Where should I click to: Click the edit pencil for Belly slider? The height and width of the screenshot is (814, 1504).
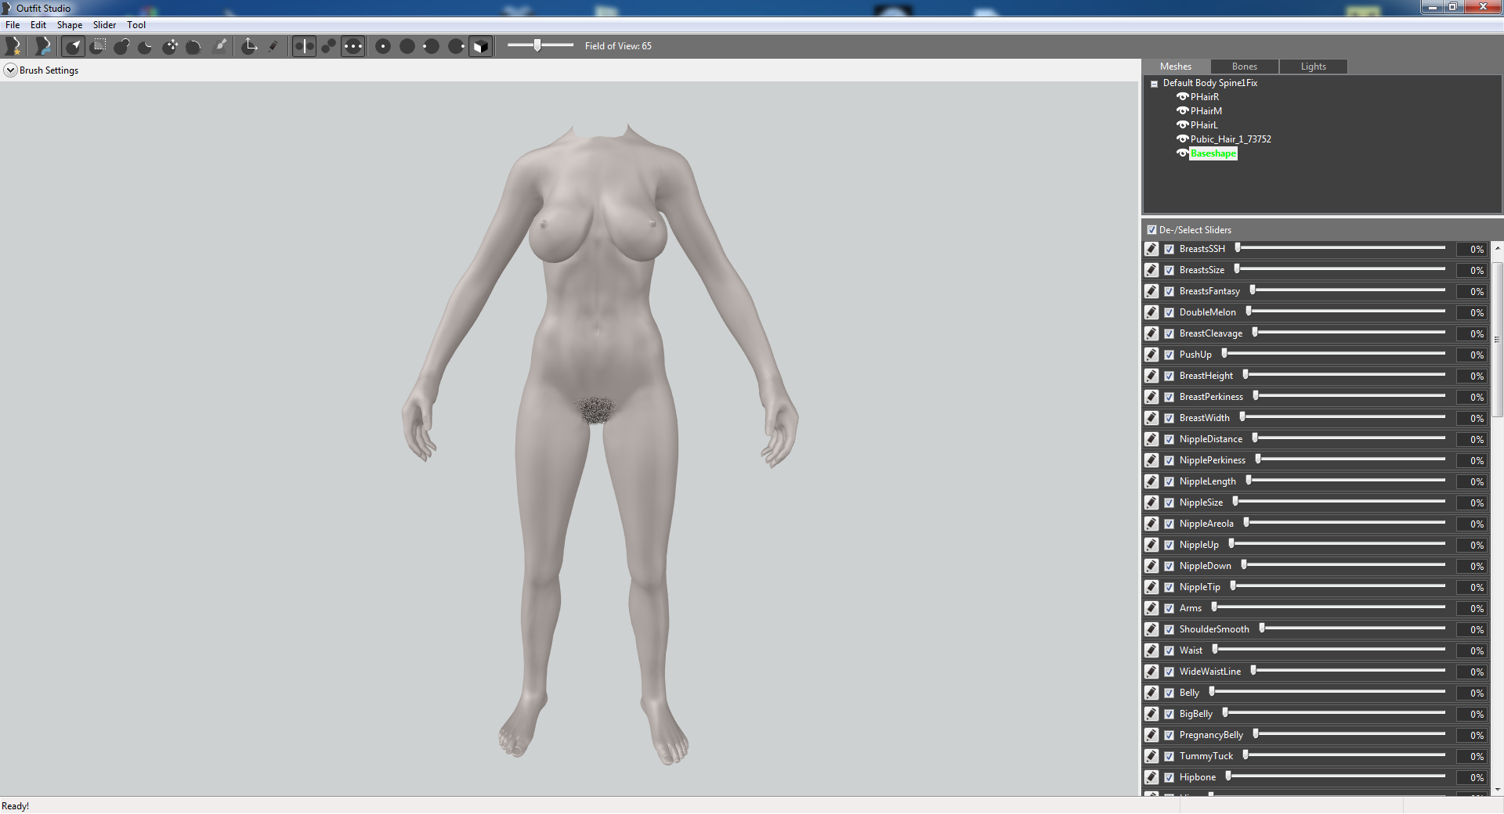tap(1151, 693)
